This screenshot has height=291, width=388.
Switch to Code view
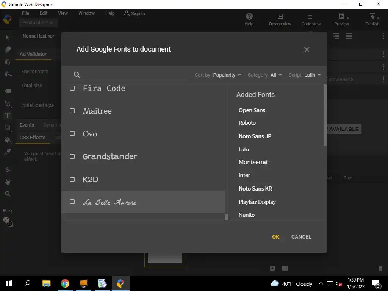tap(311, 19)
